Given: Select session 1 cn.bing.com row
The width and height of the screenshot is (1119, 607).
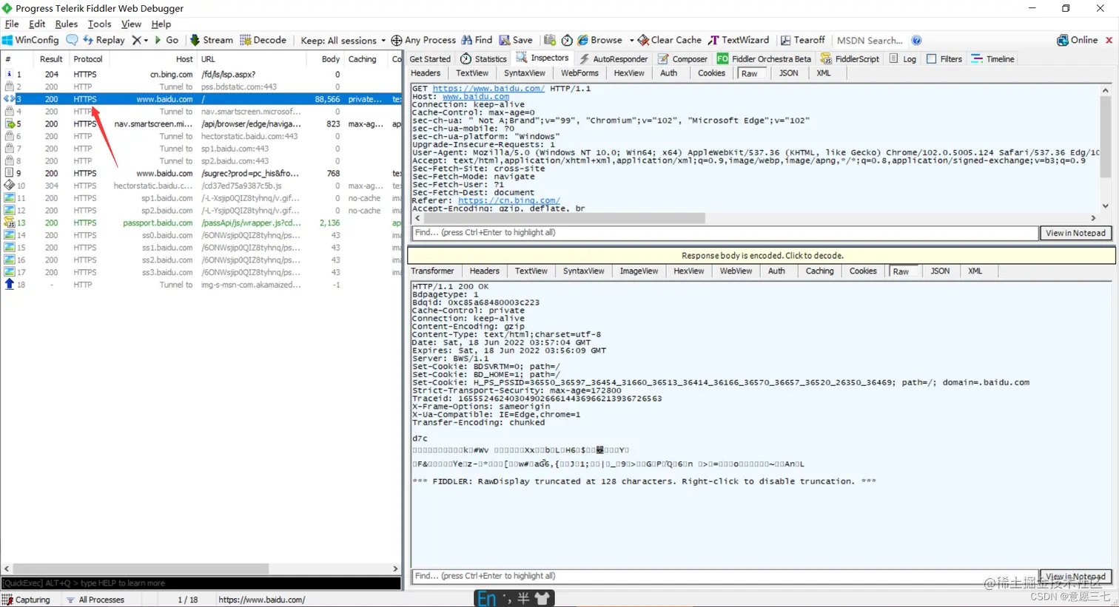Looking at the screenshot, I should point(202,74).
